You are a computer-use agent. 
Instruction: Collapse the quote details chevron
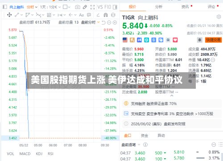coord(172,96)
